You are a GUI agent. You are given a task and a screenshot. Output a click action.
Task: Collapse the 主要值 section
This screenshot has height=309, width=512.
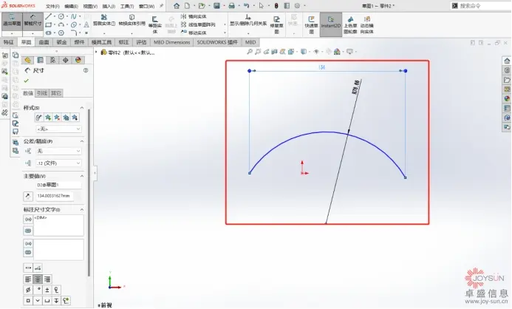coord(82,176)
